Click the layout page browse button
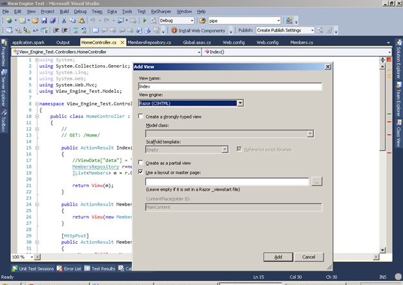403x285 pixels. (x=316, y=182)
